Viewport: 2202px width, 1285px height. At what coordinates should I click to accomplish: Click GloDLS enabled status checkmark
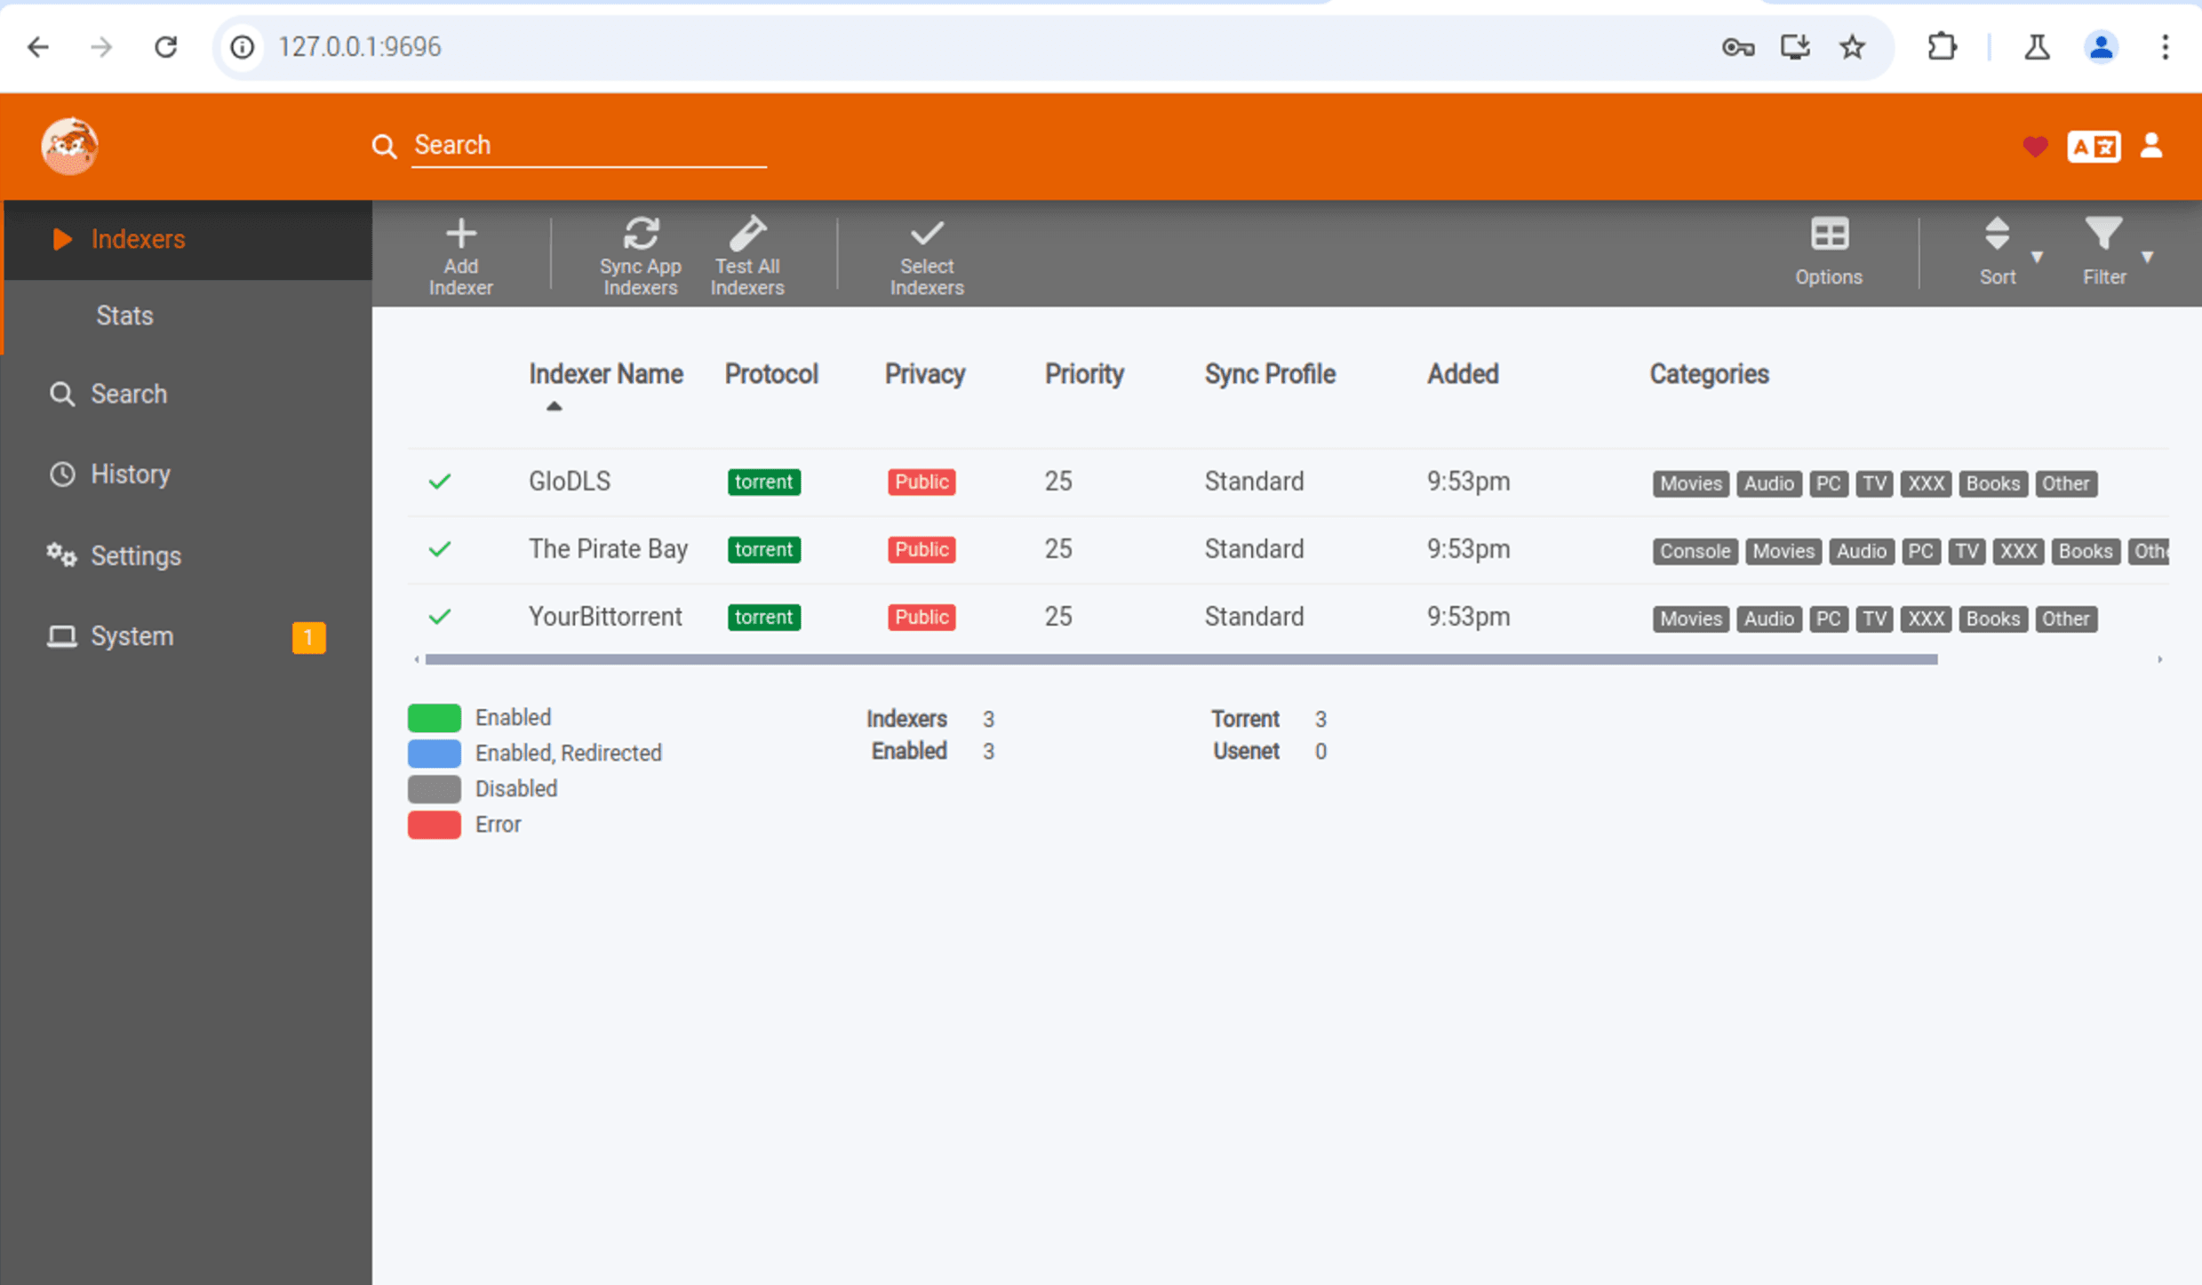[x=440, y=482]
